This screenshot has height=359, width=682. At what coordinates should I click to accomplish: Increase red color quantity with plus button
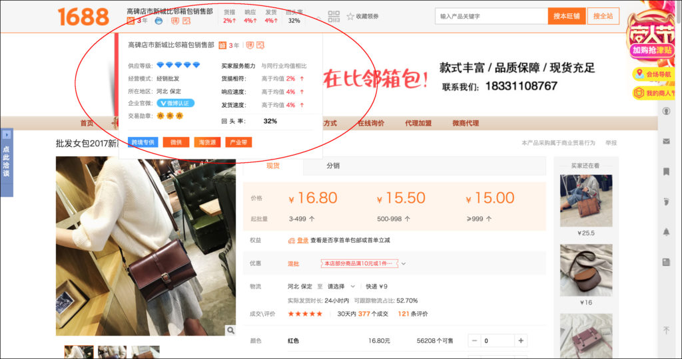pos(520,341)
